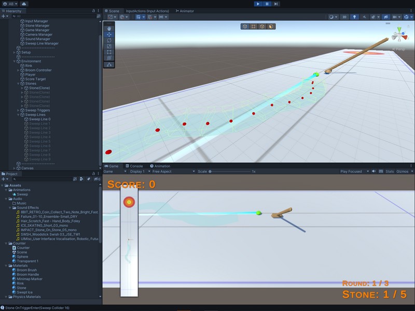This screenshot has height=311, width=415.
Task: Toggle the Game view keyboard shortcuts icon
Action: 381,172
